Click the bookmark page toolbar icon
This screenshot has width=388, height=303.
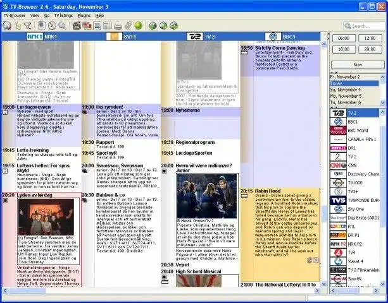42,25
